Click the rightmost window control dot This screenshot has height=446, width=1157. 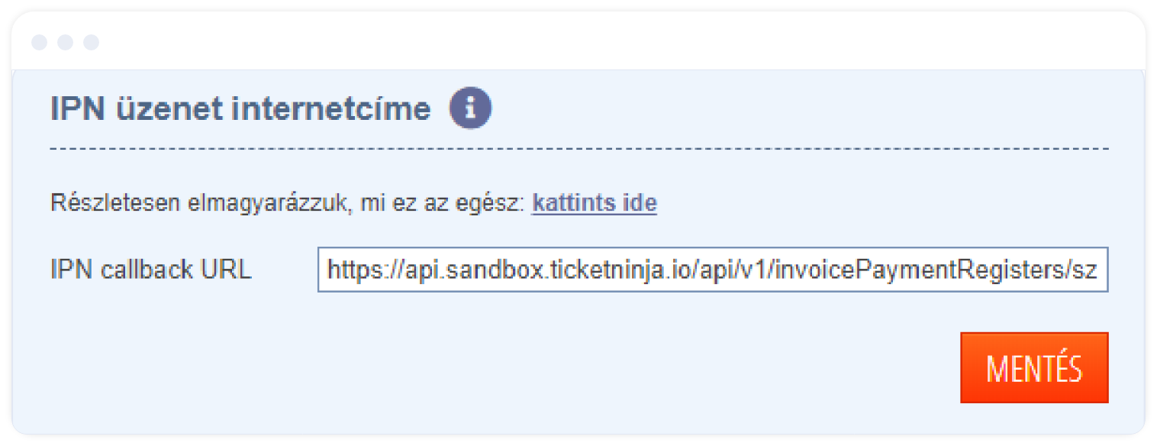[x=91, y=42]
